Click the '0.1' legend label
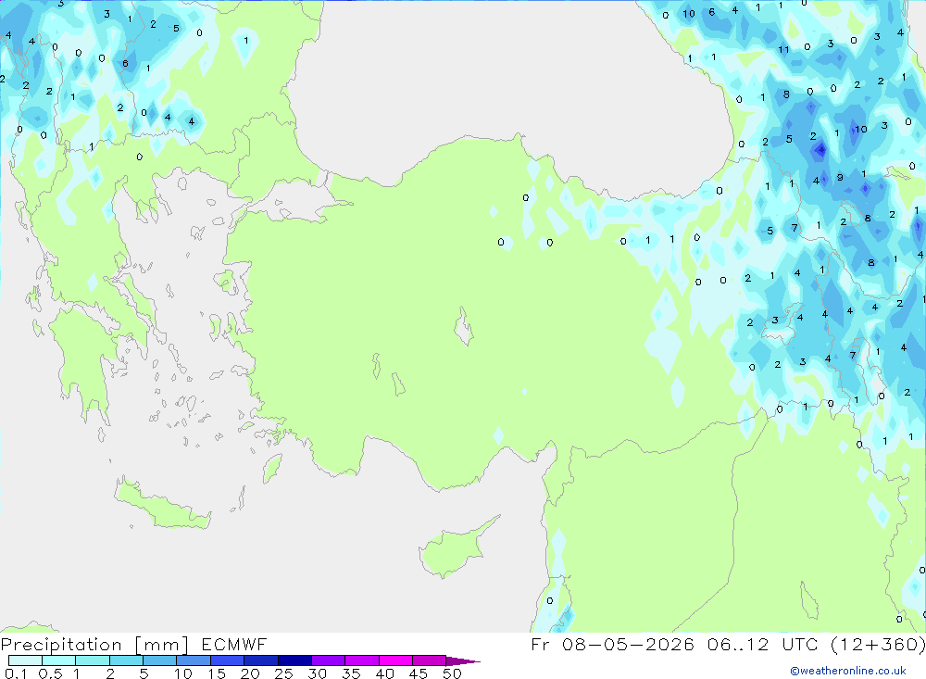Image resolution: width=926 pixels, height=679 pixels. click(x=16, y=673)
